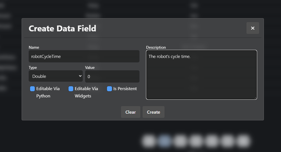Toggle the Editable Via Widgets checkbox
The height and width of the screenshot is (152, 281).
pos(71,89)
